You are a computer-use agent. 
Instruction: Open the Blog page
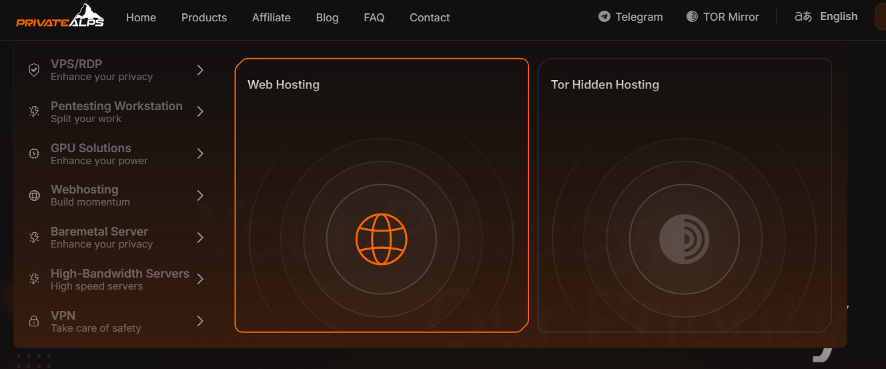tap(327, 17)
